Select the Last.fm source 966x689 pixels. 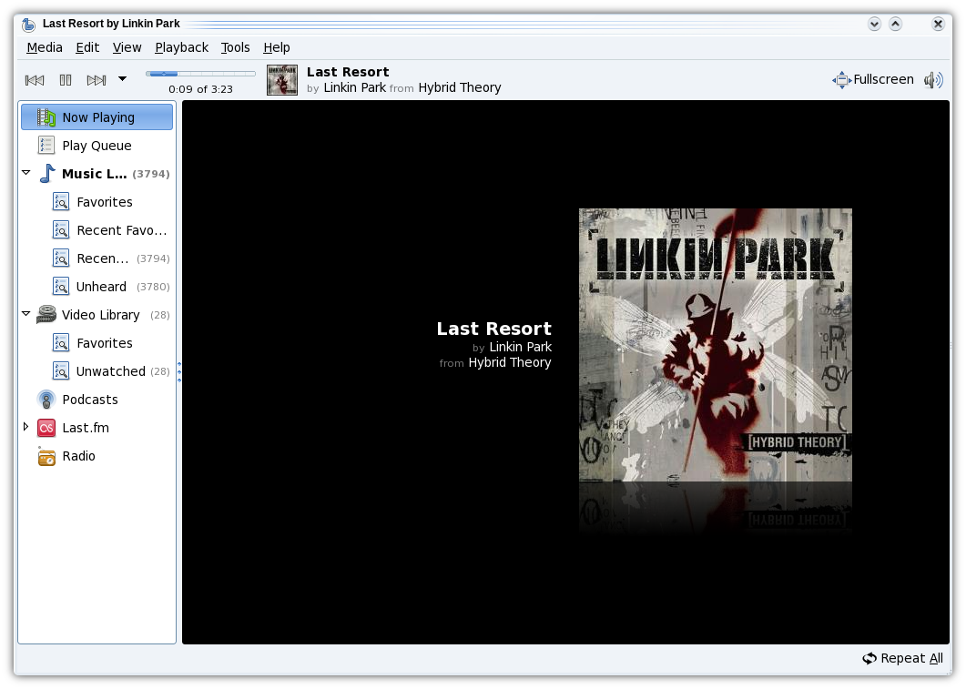pos(86,428)
